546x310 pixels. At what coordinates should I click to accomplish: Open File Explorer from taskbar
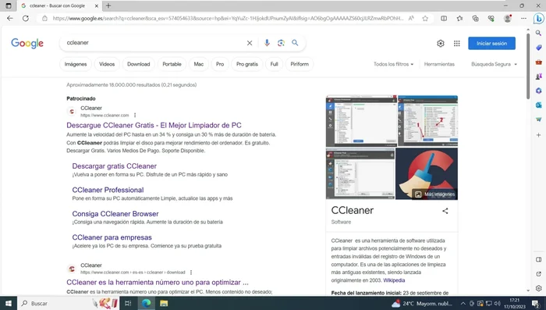pos(164,303)
